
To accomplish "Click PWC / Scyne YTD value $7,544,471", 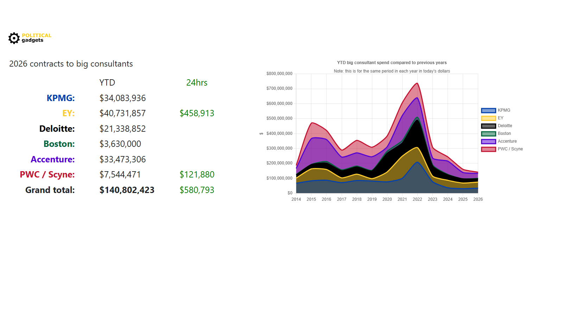I will point(120,174).
